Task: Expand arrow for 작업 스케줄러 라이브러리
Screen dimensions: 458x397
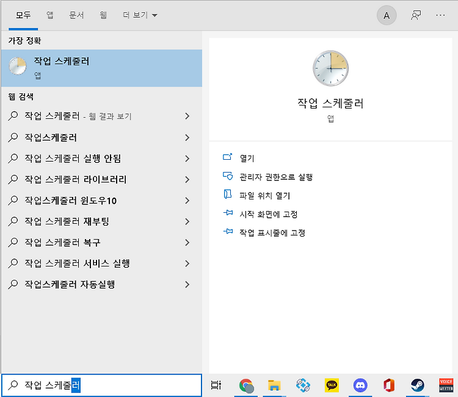Action: [x=187, y=179]
